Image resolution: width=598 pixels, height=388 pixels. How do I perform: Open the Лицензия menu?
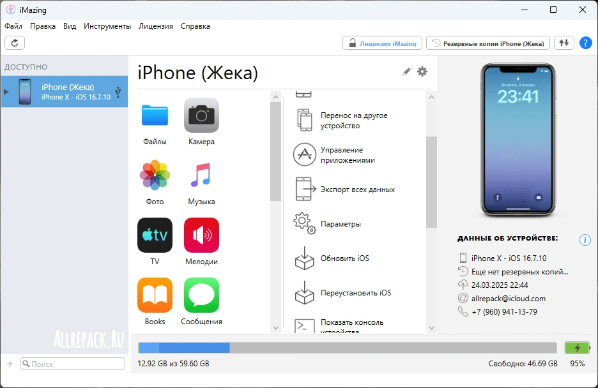[156, 26]
